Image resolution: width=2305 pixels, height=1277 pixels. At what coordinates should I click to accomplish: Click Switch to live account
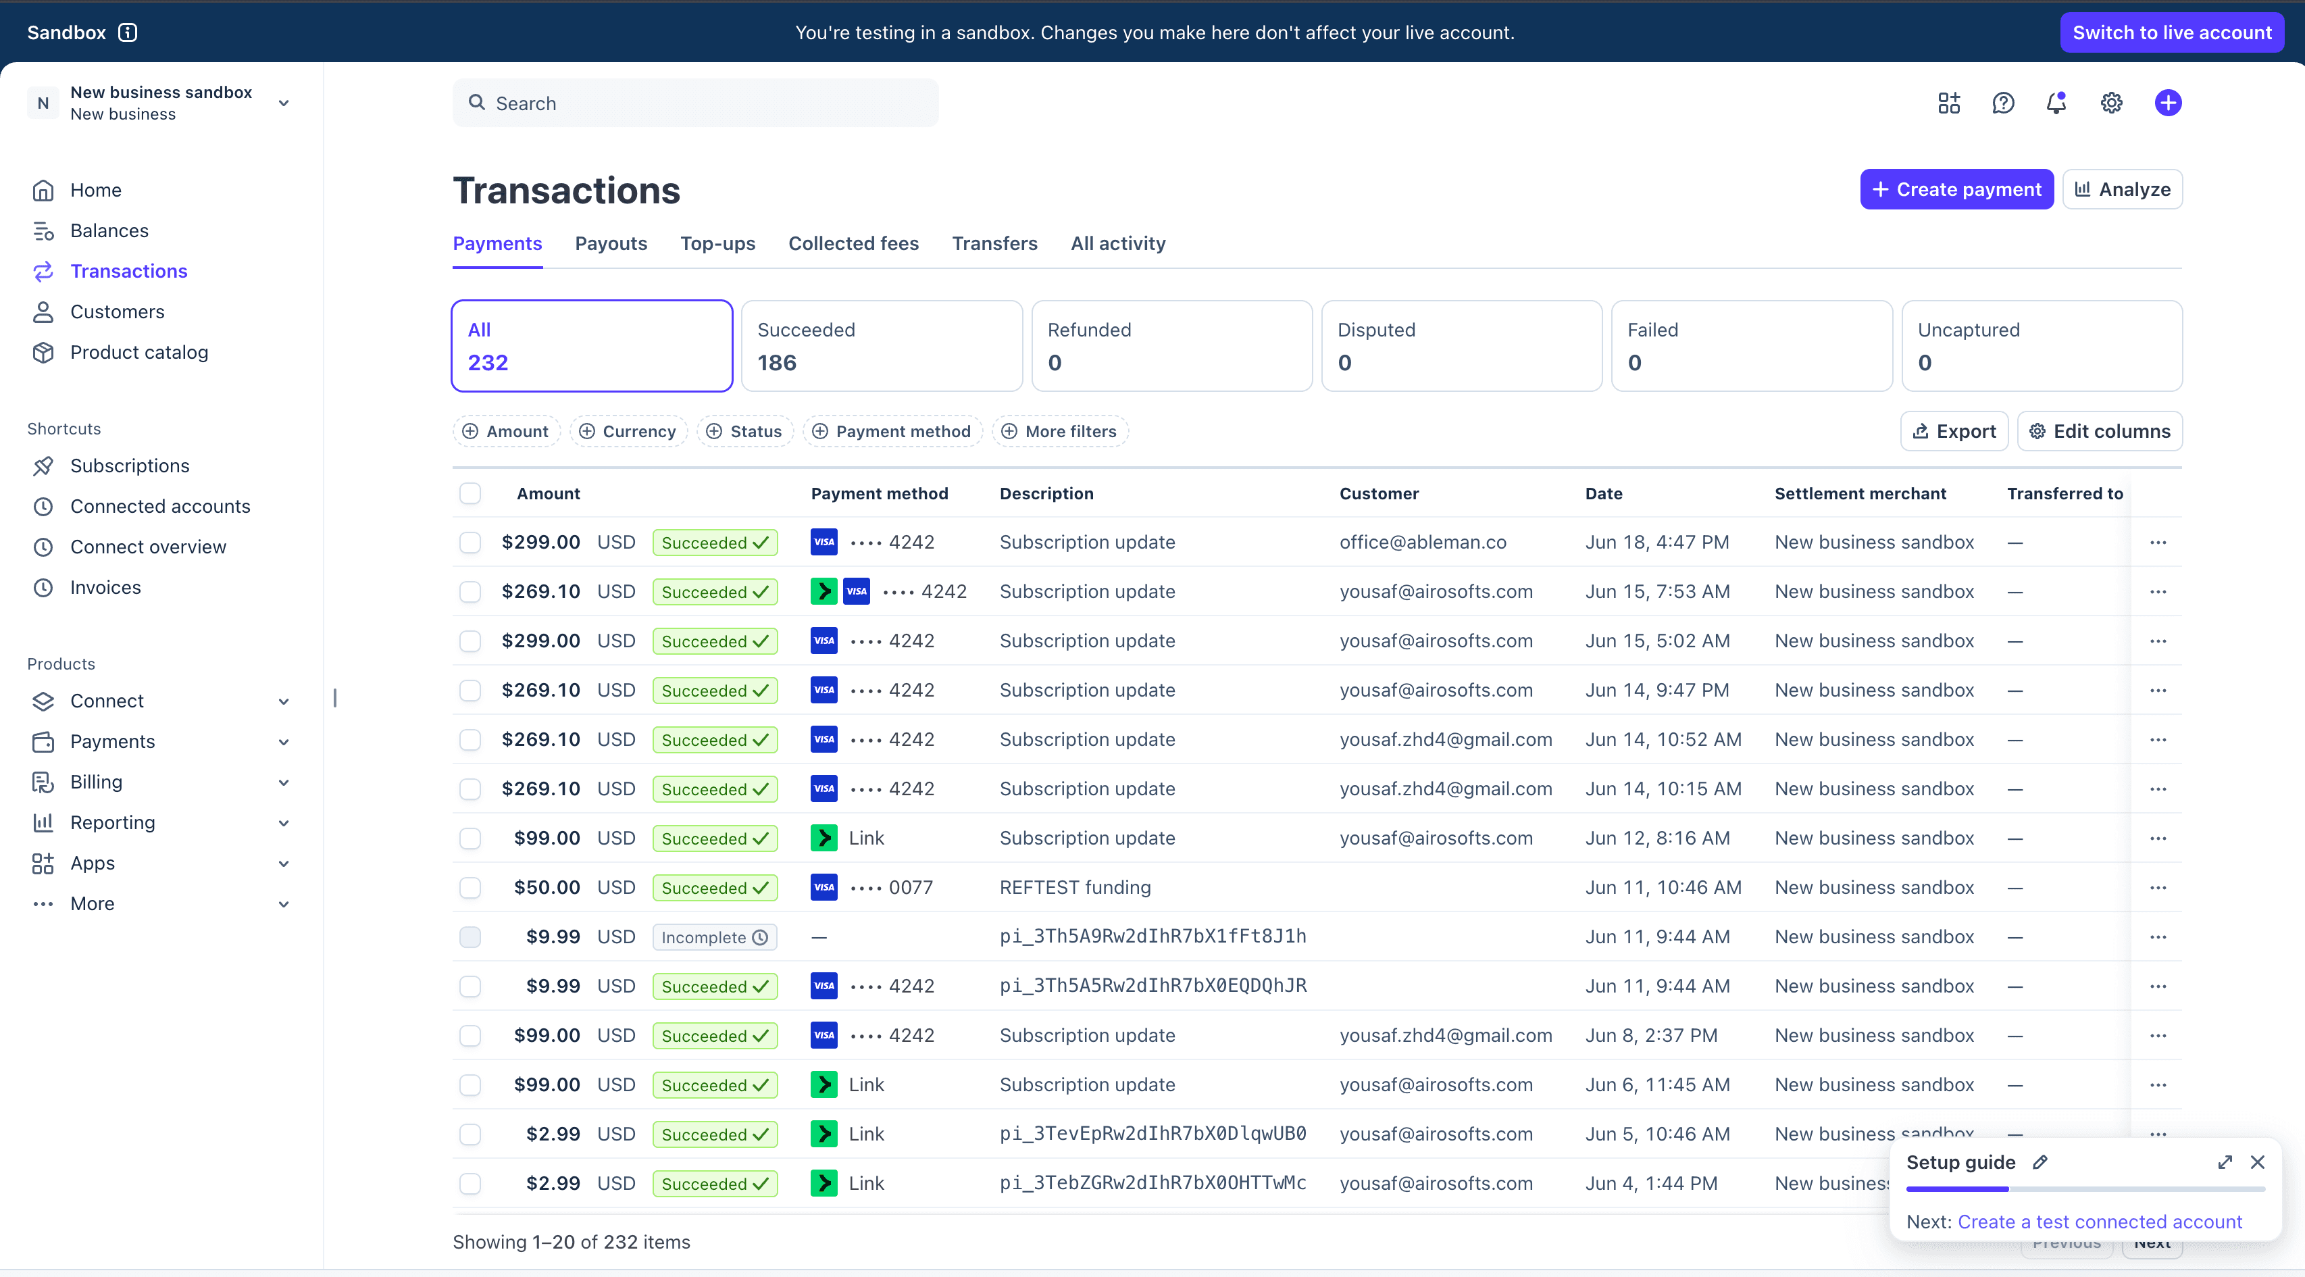[2172, 32]
